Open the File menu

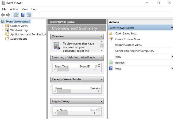click(x=4, y=9)
